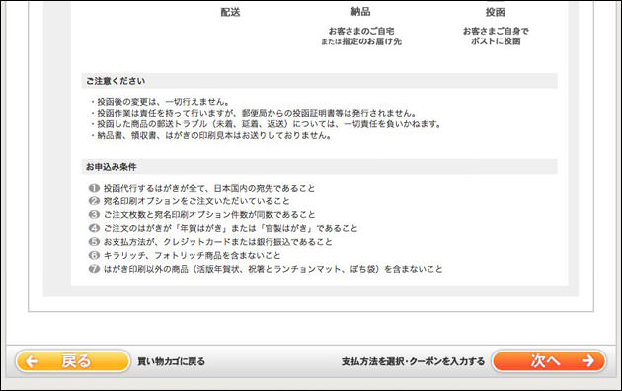Click condition 3 about ご注文枚数 matching
This screenshot has height=391, width=622.
pyautogui.click(x=209, y=215)
